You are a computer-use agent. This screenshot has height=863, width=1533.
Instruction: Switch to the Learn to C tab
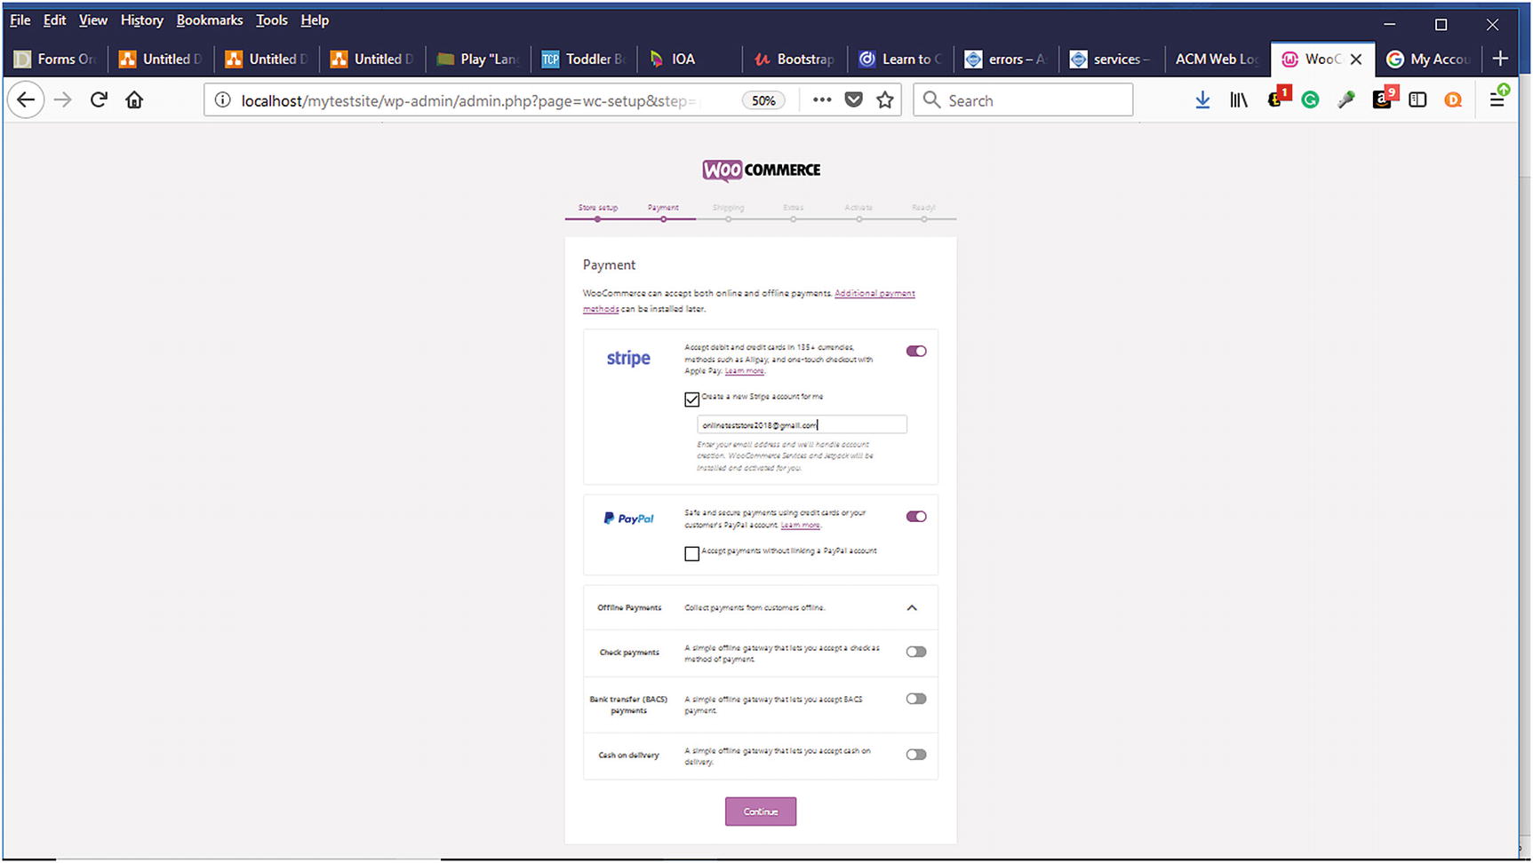pyautogui.click(x=900, y=59)
